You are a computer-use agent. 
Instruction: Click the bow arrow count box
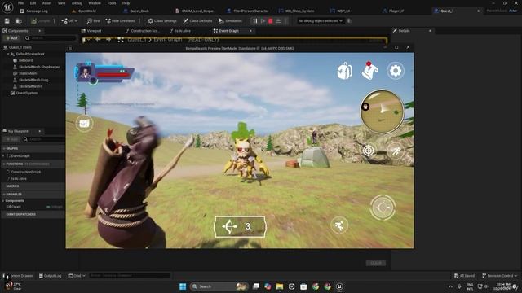click(x=240, y=226)
